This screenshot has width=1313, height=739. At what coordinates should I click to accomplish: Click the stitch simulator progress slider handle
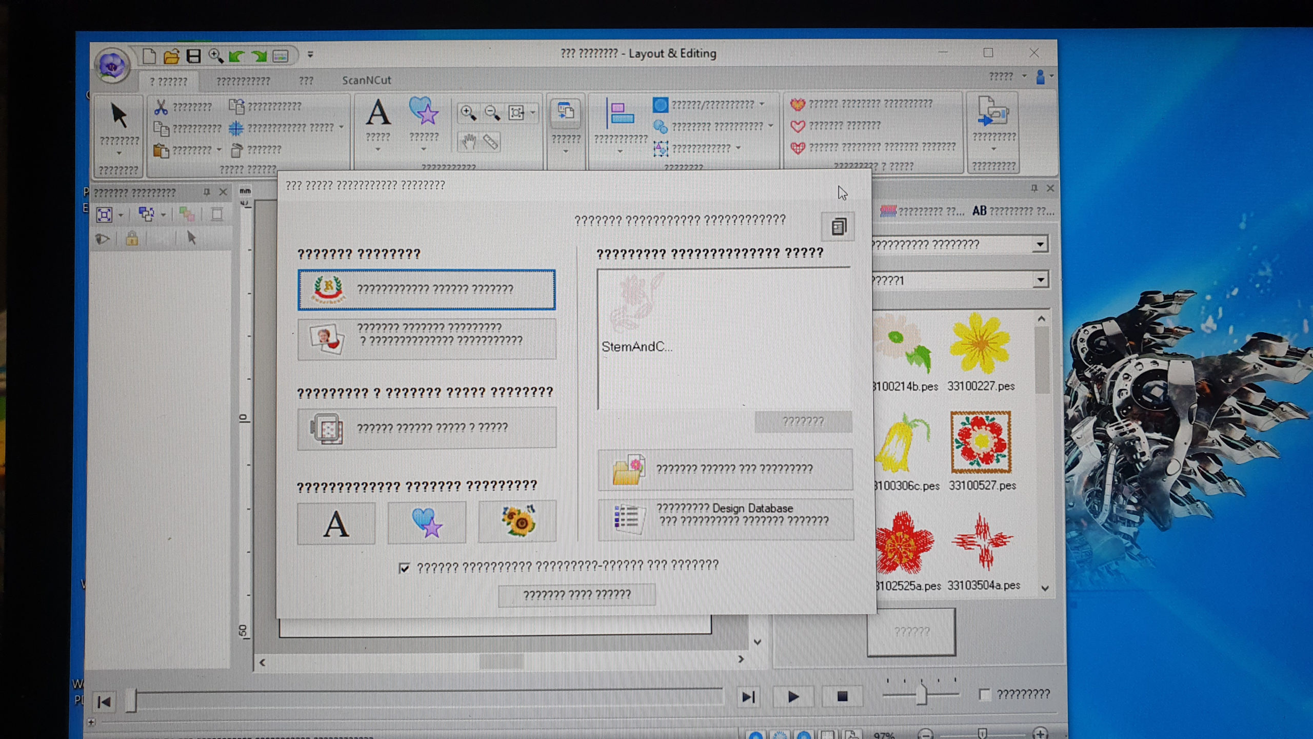131,700
